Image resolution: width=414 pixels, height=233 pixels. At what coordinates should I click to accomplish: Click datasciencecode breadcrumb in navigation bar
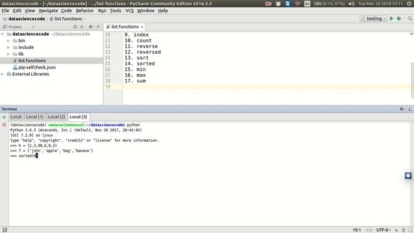[x=24, y=19]
